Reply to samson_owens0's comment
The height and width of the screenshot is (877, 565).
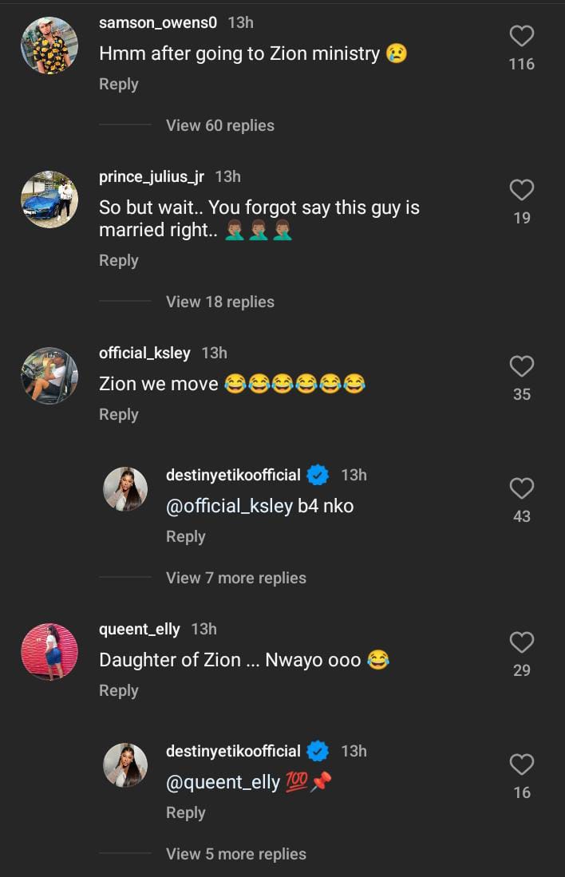[x=118, y=84]
